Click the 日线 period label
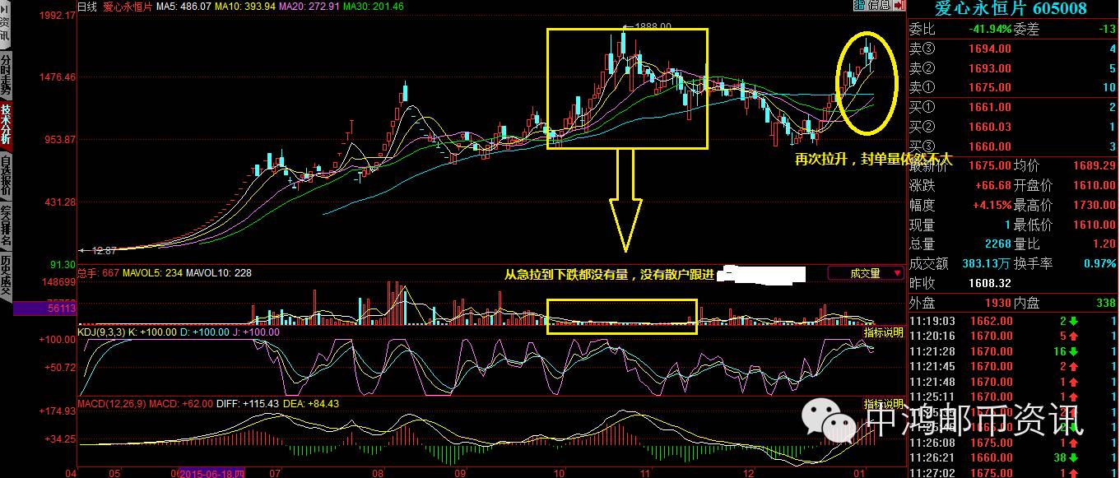 pos(86,7)
